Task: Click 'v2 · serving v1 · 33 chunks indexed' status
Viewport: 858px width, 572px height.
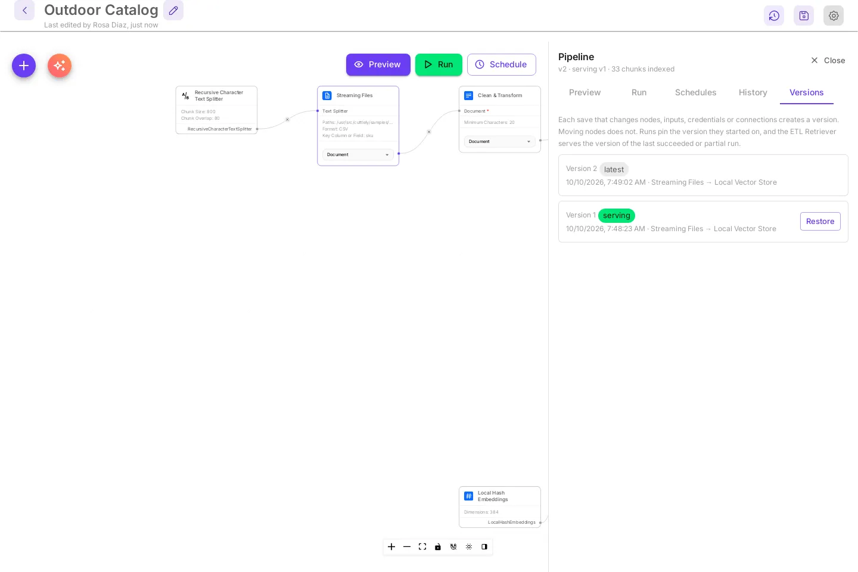Action: pyautogui.click(x=616, y=69)
